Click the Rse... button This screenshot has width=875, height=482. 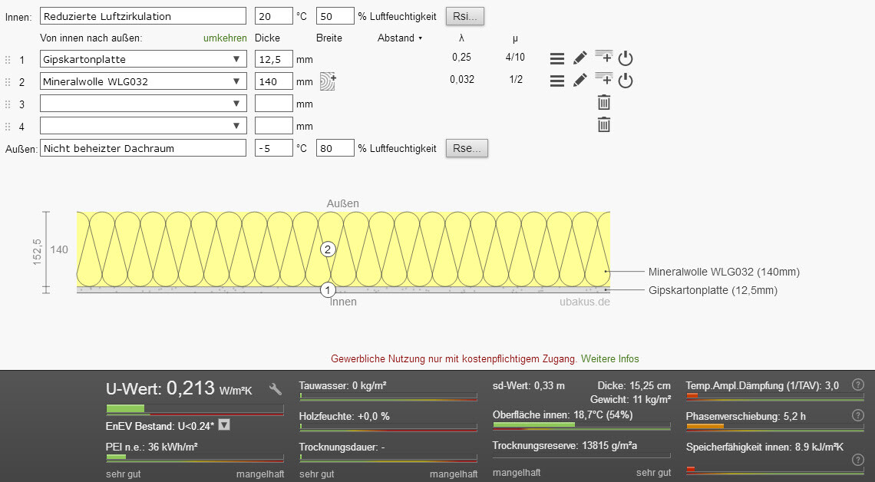(x=467, y=148)
